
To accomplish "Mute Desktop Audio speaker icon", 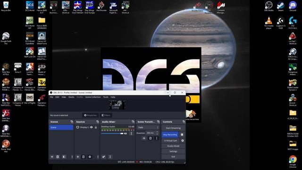I will (126, 133).
